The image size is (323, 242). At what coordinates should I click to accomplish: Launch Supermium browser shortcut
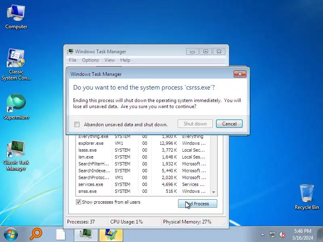click(16, 106)
